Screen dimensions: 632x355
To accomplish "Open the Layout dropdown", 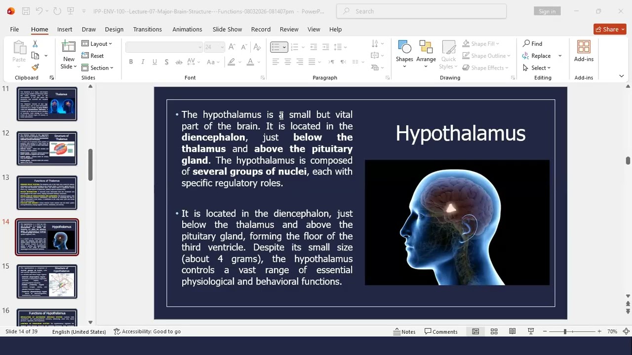I will [x=97, y=44].
